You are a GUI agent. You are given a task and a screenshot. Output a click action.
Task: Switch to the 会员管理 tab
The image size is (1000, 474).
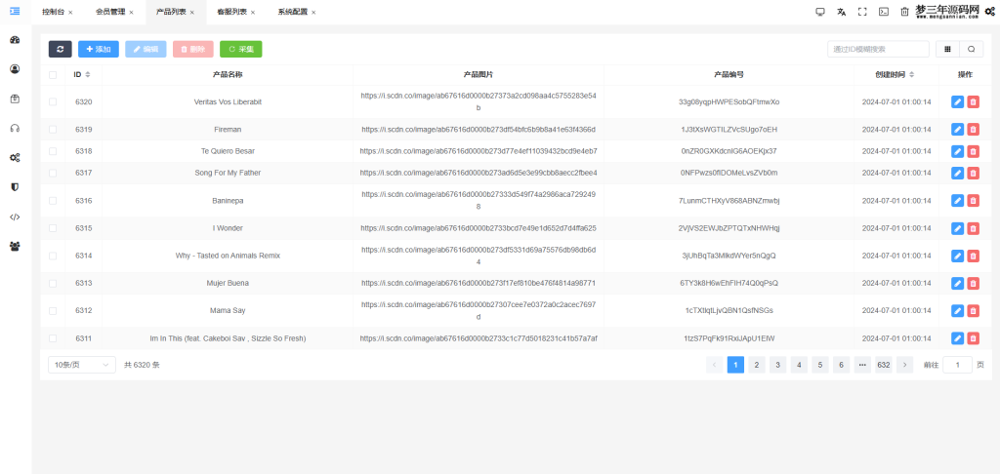point(109,12)
